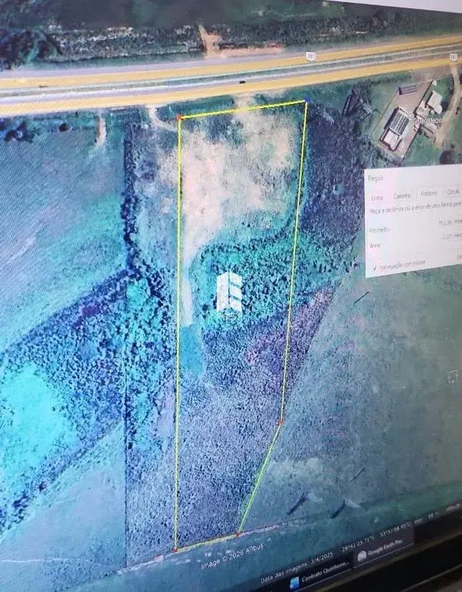Select the Polígono tab in ruler dialog

point(429,193)
